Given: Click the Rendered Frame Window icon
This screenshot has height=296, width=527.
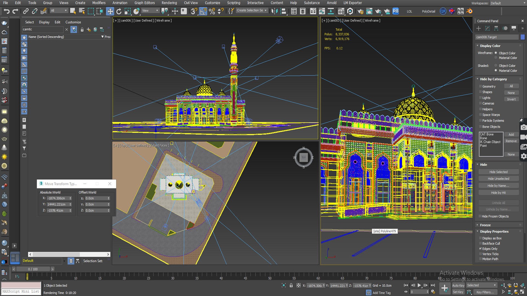Looking at the screenshot, I should click(x=369, y=11).
